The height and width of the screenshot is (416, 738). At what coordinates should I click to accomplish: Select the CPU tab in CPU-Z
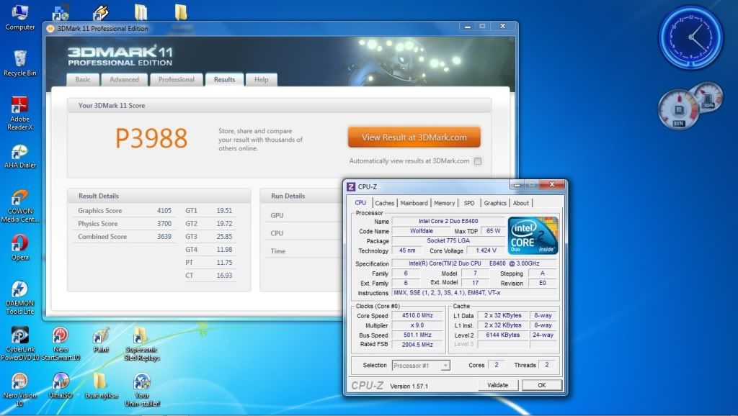point(360,202)
